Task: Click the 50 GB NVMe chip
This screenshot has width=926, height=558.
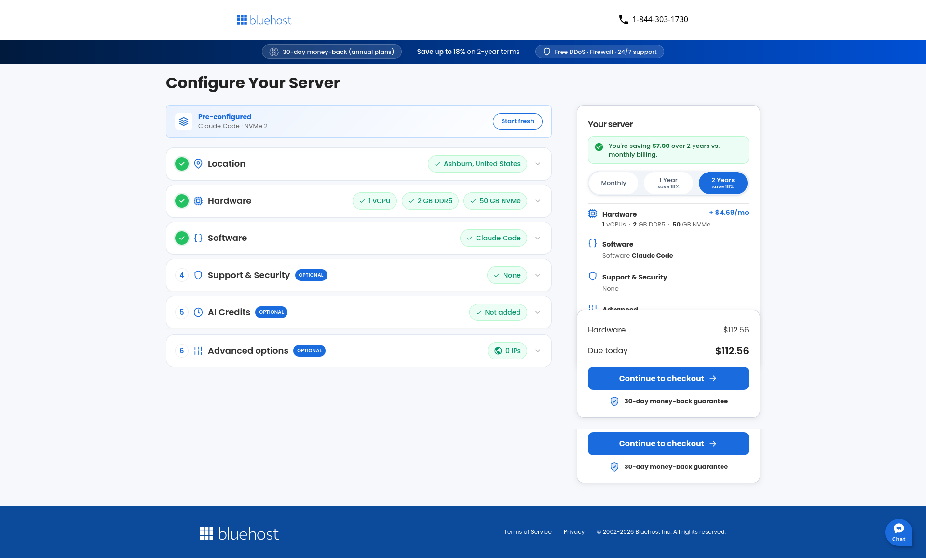Action: click(495, 201)
